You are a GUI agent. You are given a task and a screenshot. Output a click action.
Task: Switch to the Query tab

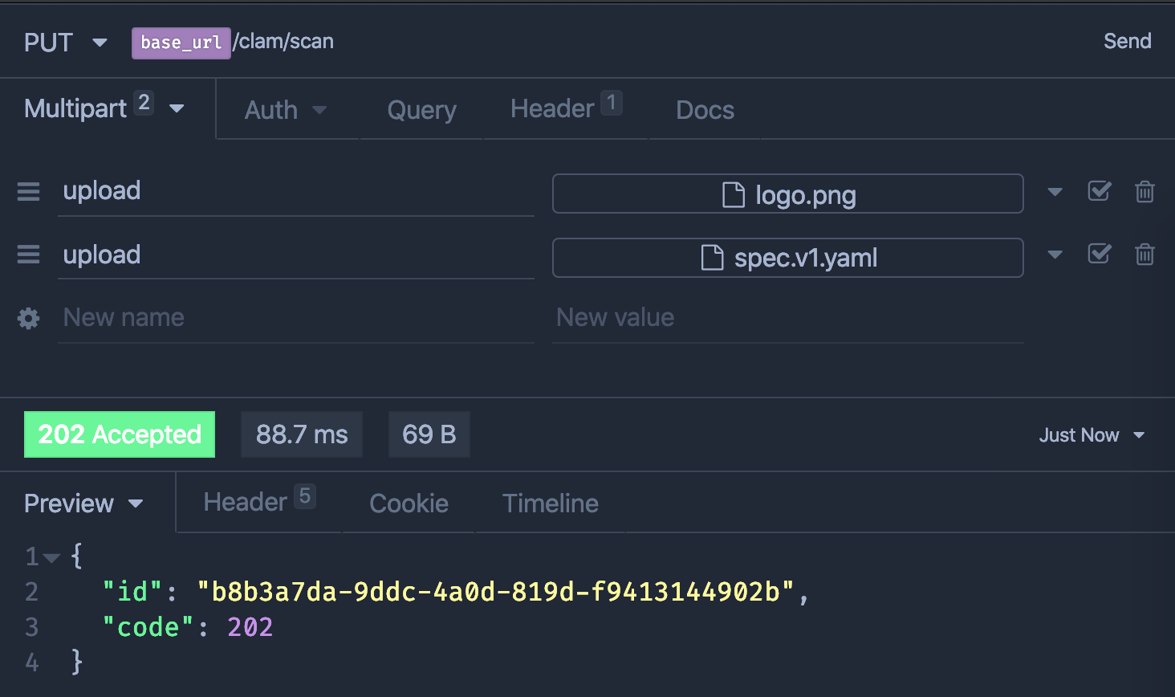point(421,110)
